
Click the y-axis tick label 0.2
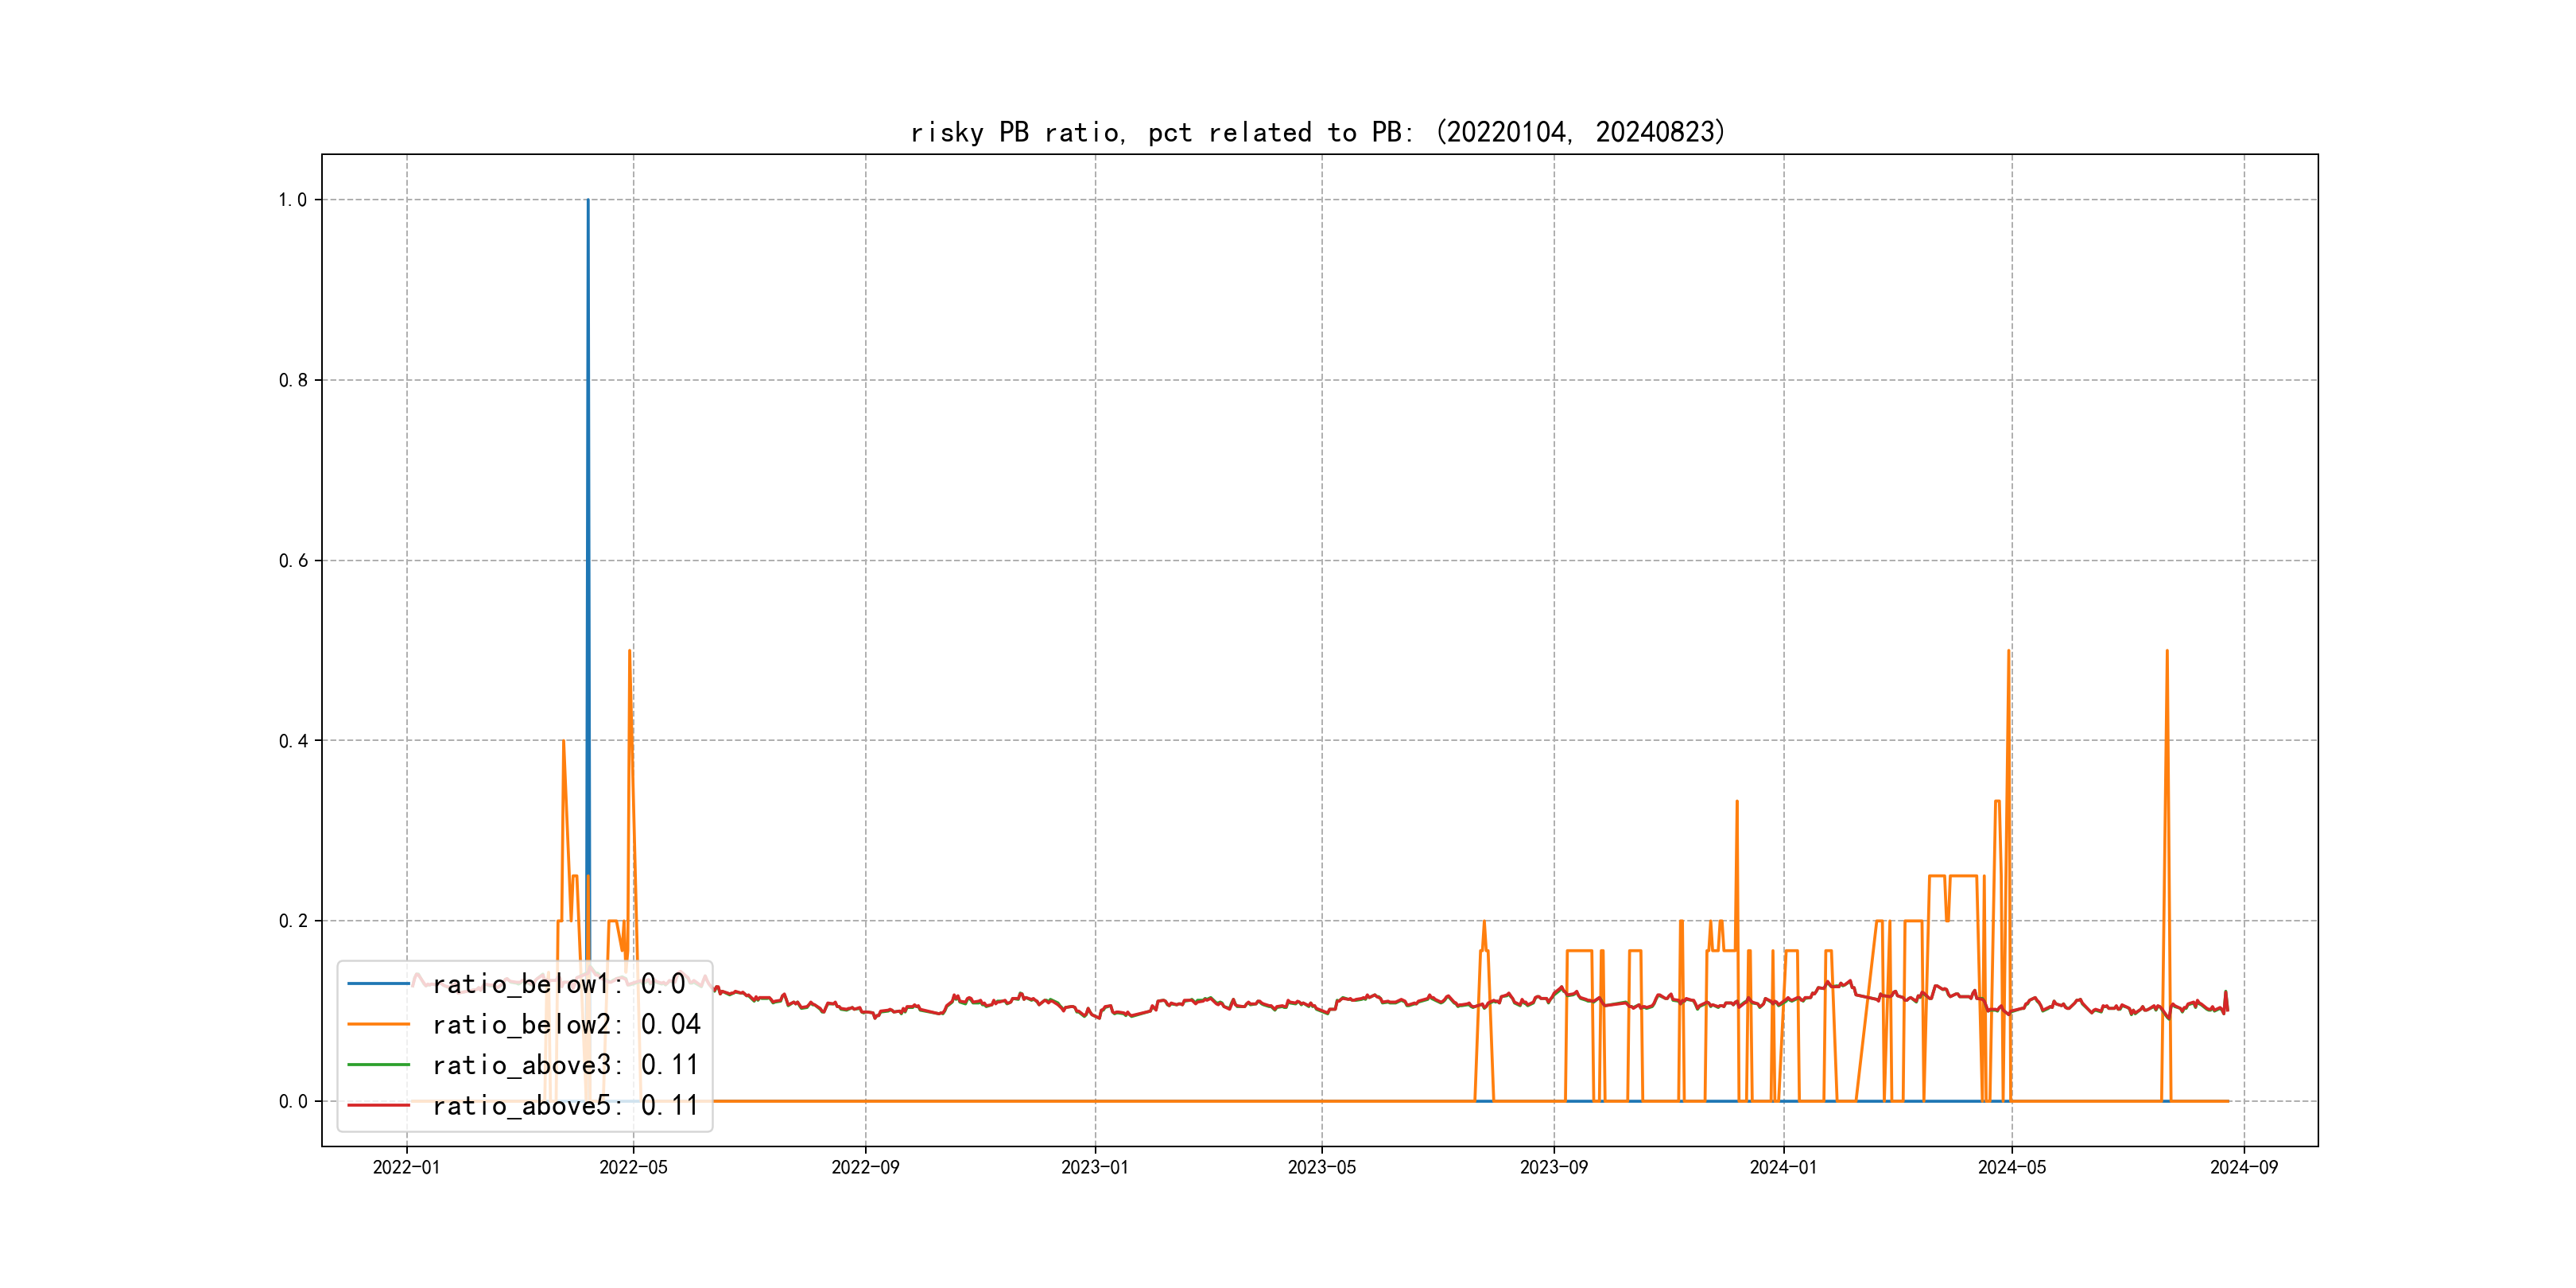click(293, 921)
